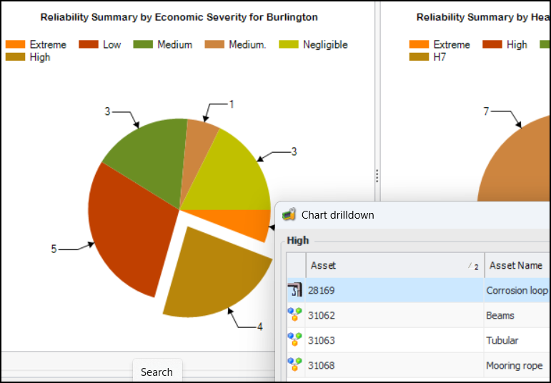Click the Chart drilldown window icon
This screenshot has height=383, width=551.
289,214
